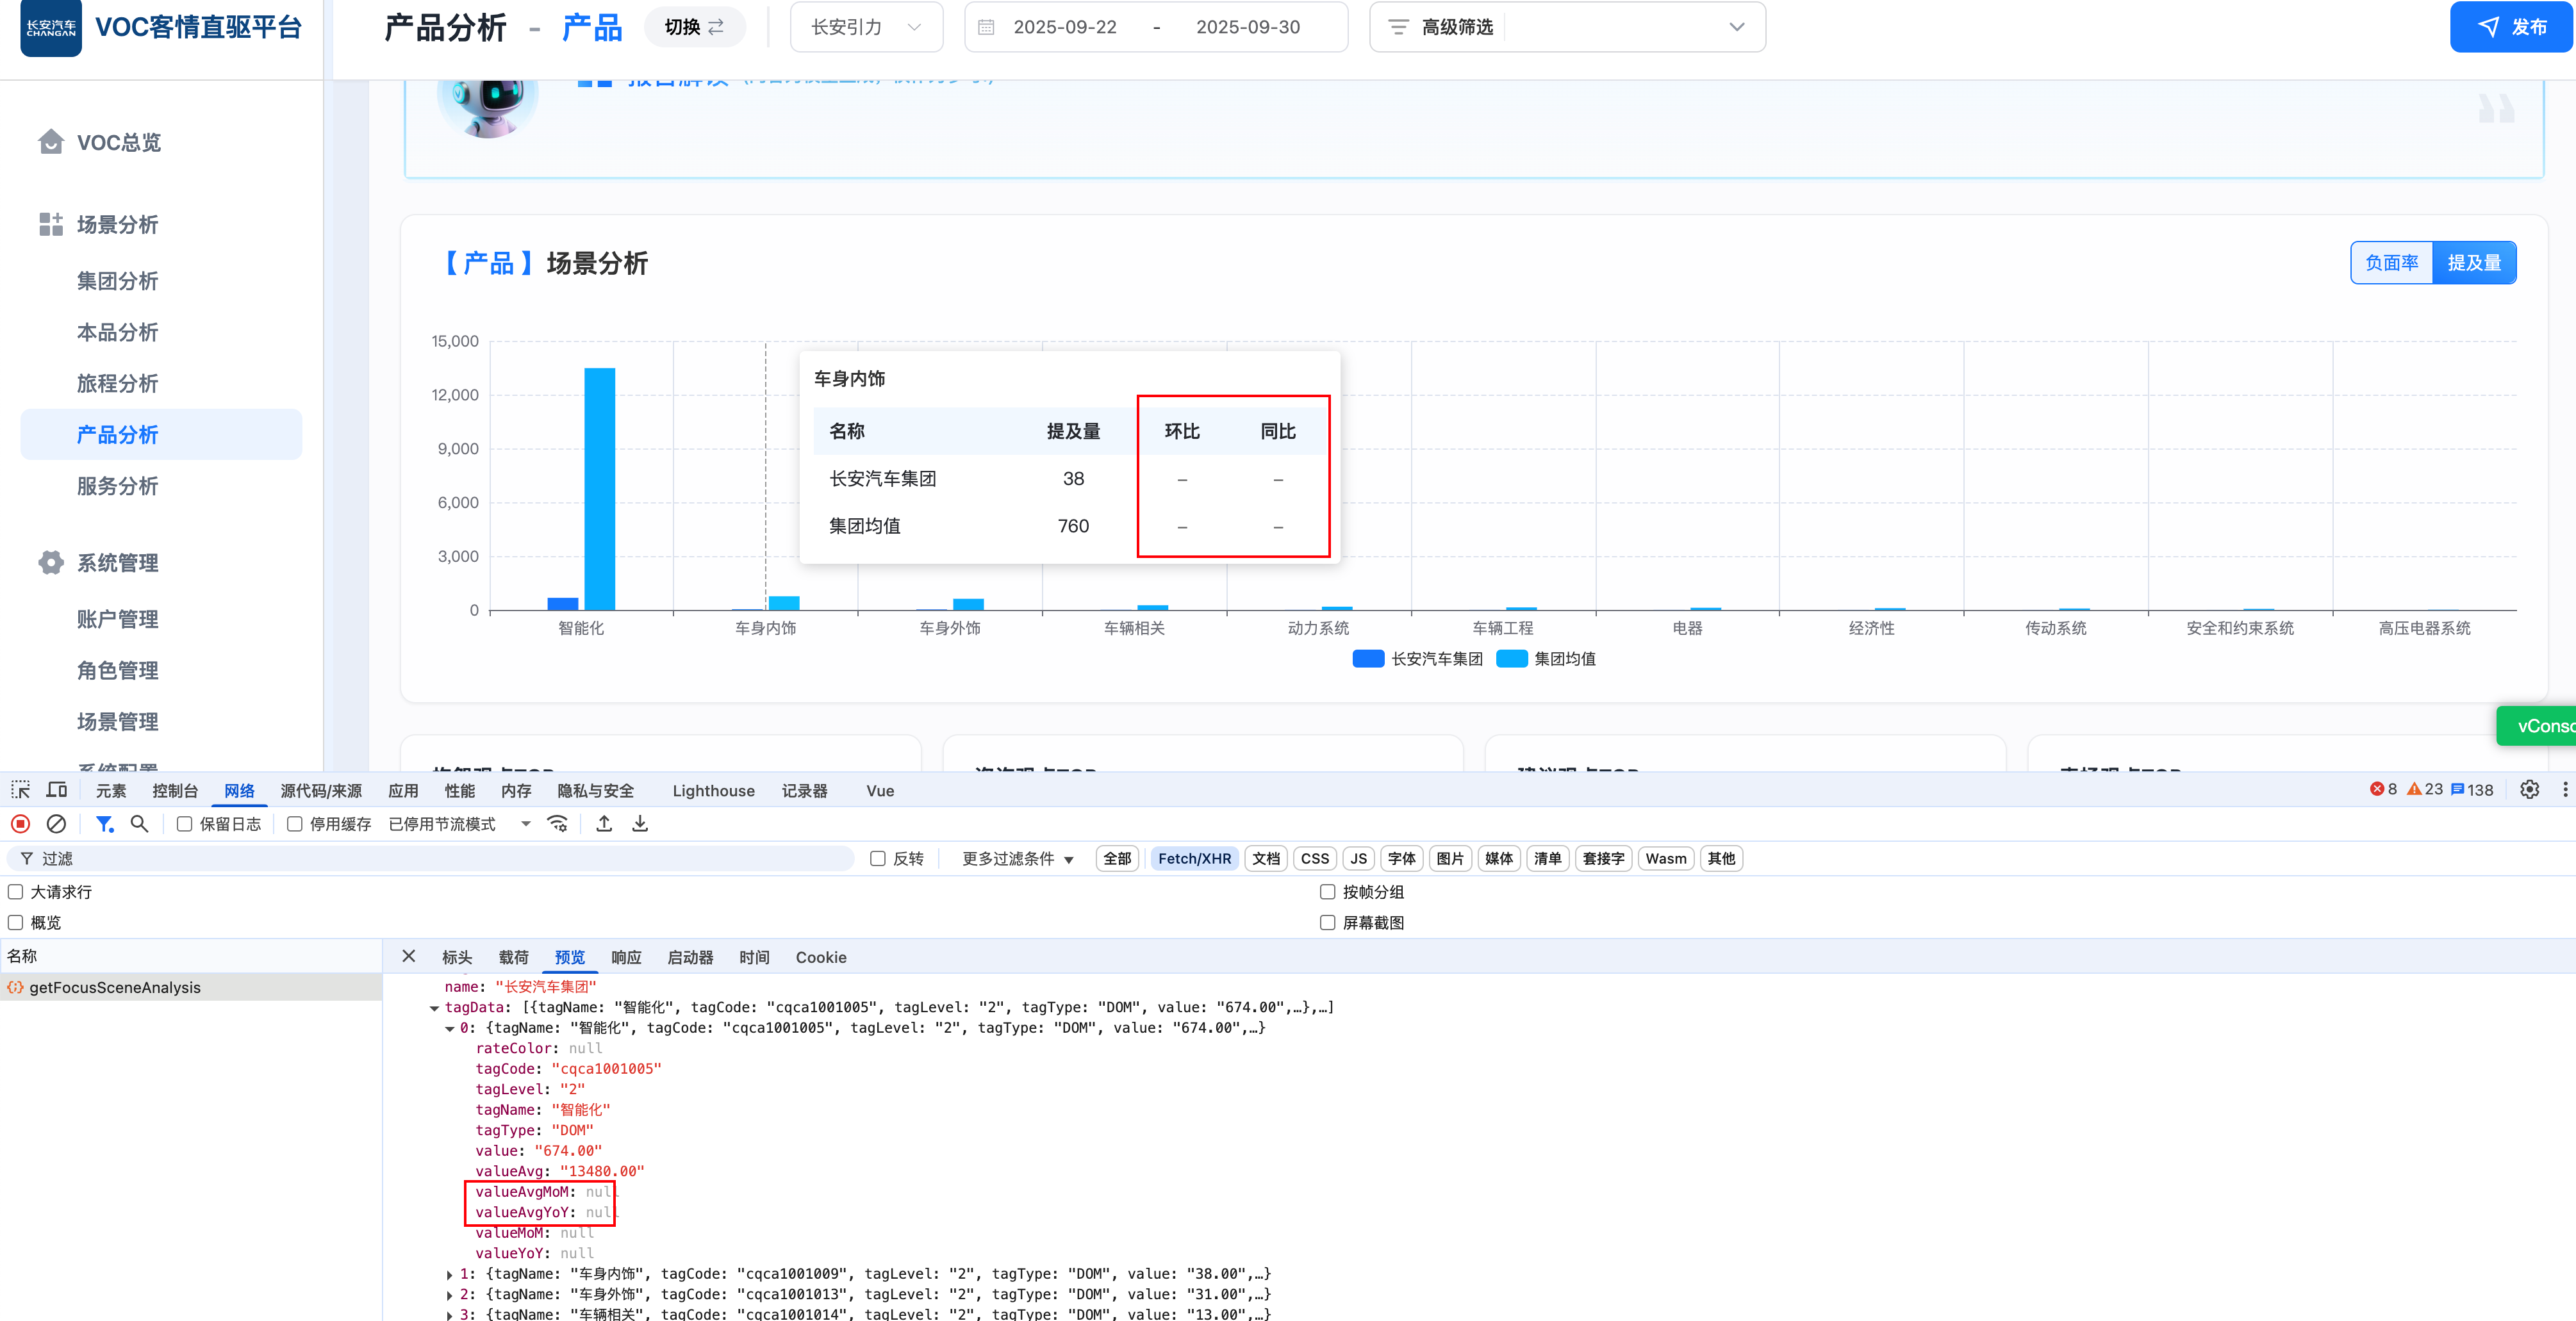Image resolution: width=2576 pixels, height=1321 pixels.
Task: Click the 发布 publish button
Action: tap(2511, 27)
